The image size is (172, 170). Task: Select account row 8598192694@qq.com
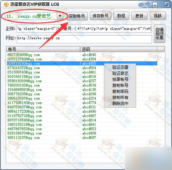tap(24, 81)
